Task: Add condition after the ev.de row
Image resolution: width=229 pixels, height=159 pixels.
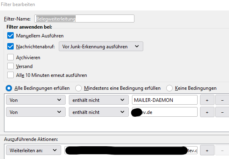Action: tap(207, 112)
